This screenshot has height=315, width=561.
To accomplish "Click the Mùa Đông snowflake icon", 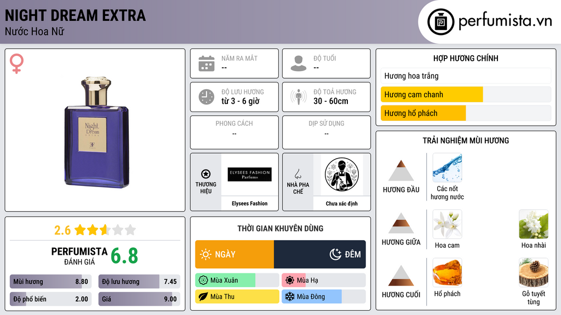I will (x=290, y=296).
